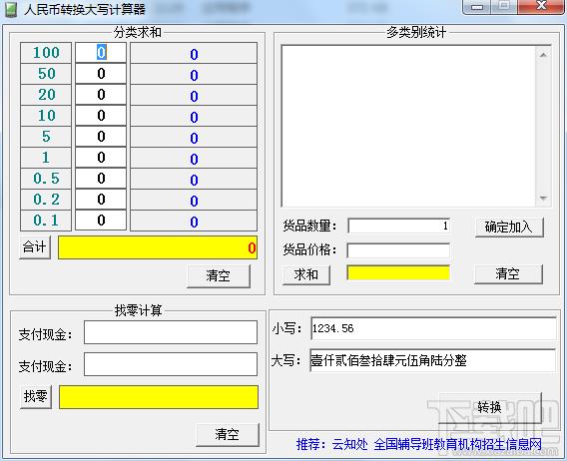Focus the quantity field for 20 denomination
Viewport: 567px width, 461px height.
click(101, 95)
